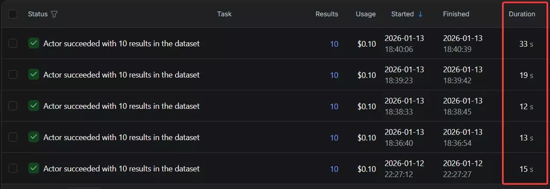Image resolution: width=550 pixels, height=189 pixels.
Task: Click the Usage column header
Action: click(x=366, y=14)
